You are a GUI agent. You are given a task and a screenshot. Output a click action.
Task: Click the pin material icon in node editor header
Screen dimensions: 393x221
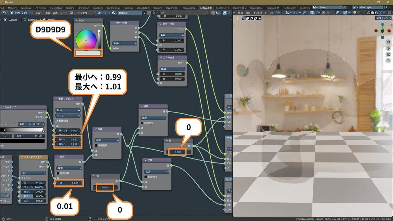[163, 13]
